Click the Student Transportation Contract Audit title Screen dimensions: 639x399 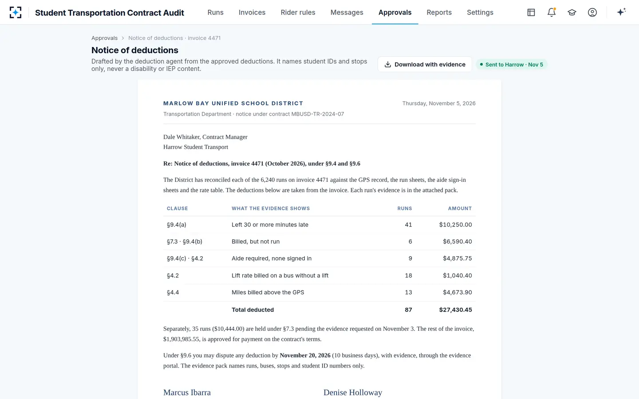pos(110,13)
